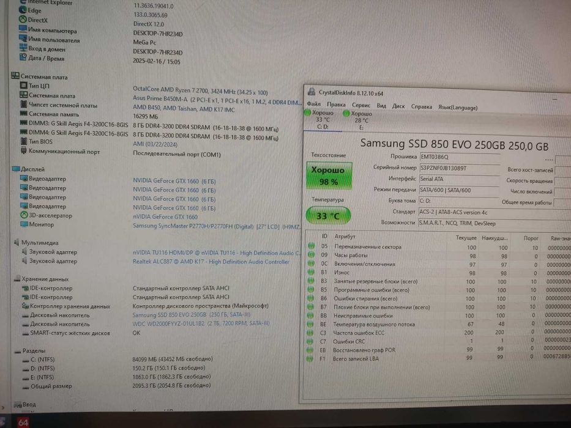Click the 'Вход в домен' icon

tap(23, 47)
